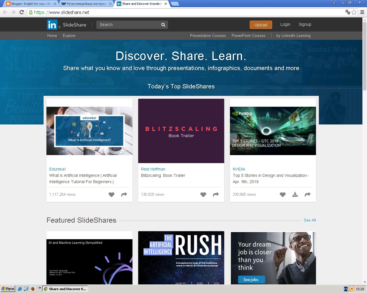The width and height of the screenshot is (367, 293).
Task: Switch to the Blogger: English for you tab
Action: (30, 4)
